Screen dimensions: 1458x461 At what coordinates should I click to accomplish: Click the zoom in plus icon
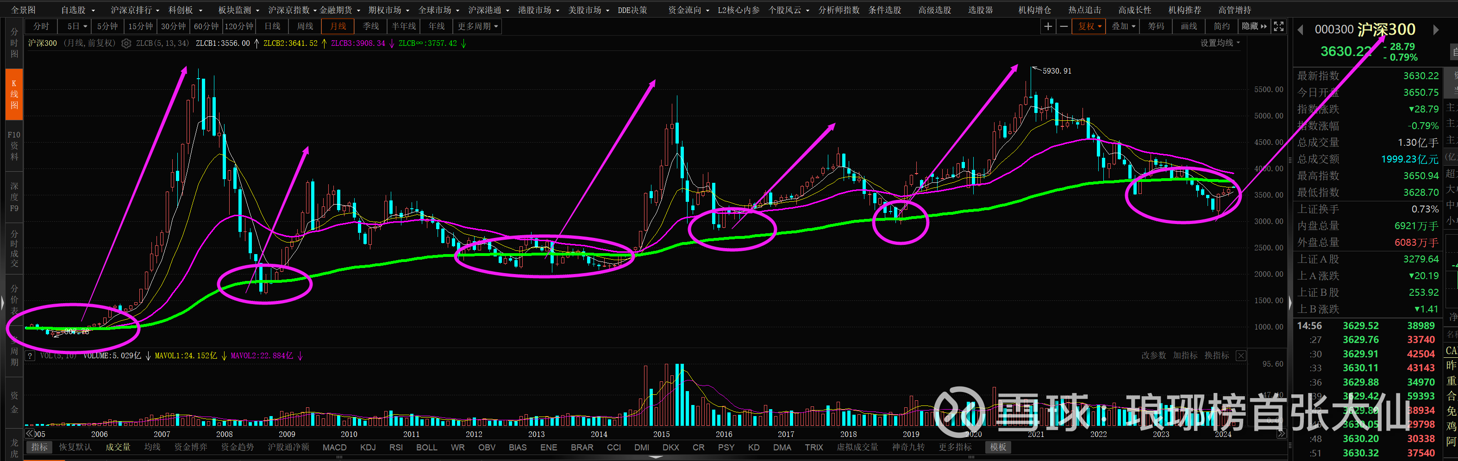(1048, 26)
